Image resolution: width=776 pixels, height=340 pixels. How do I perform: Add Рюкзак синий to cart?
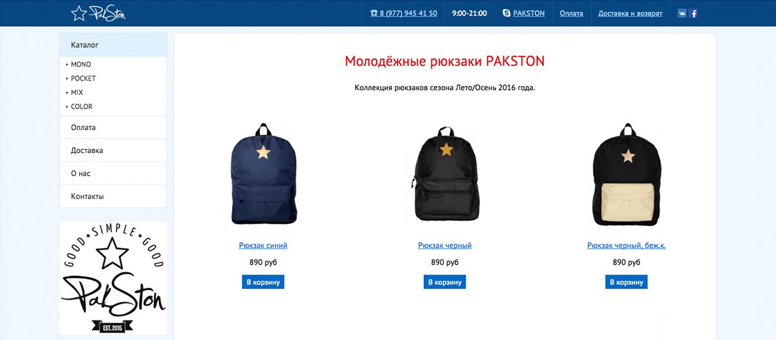pyautogui.click(x=263, y=282)
